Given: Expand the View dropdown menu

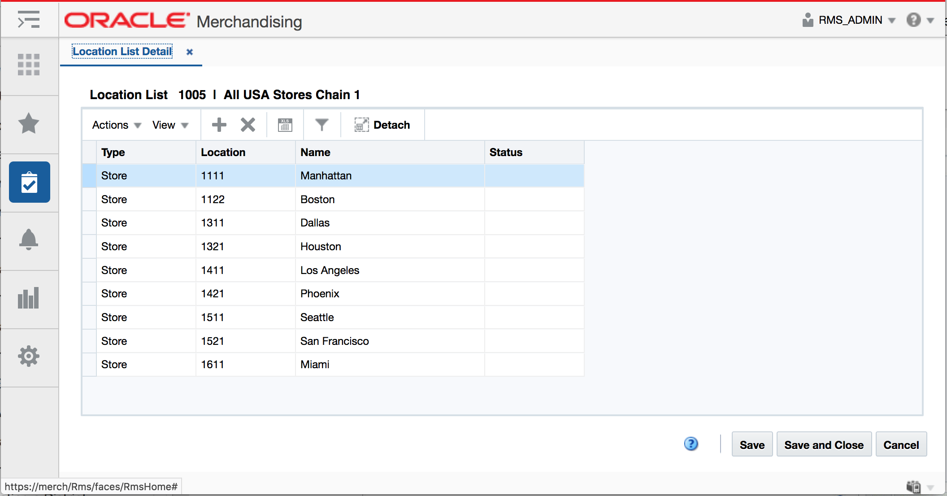Looking at the screenshot, I should click(169, 125).
